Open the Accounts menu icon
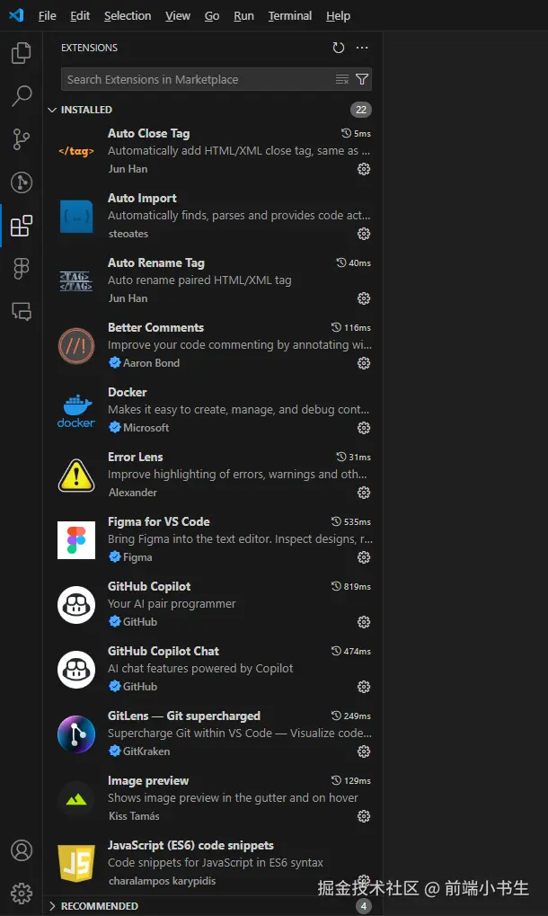Screen dimensions: 548x916 (x=22, y=850)
